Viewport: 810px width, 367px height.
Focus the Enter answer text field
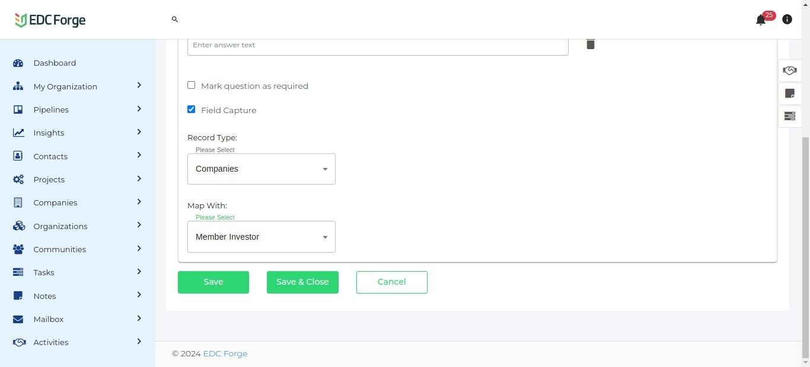click(x=378, y=46)
